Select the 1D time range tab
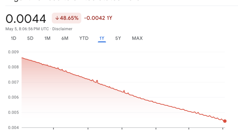 coord(13,38)
